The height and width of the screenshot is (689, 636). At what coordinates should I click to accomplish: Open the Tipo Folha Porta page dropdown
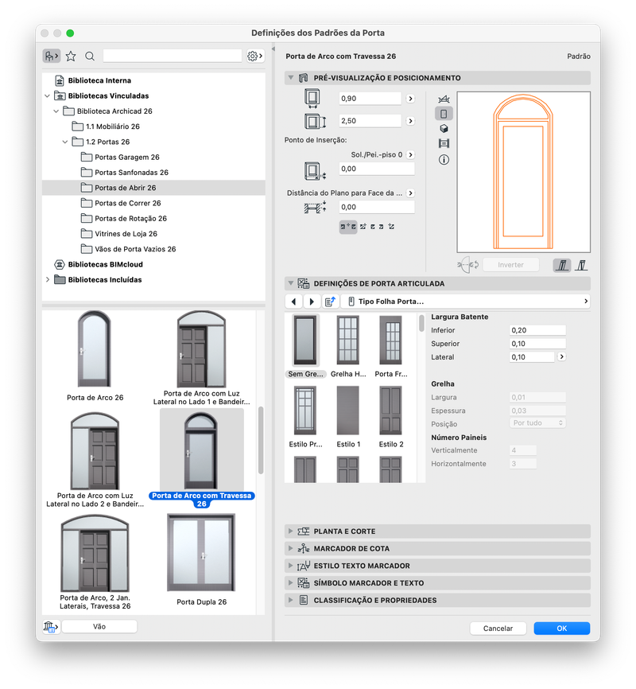pyautogui.click(x=465, y=302)
